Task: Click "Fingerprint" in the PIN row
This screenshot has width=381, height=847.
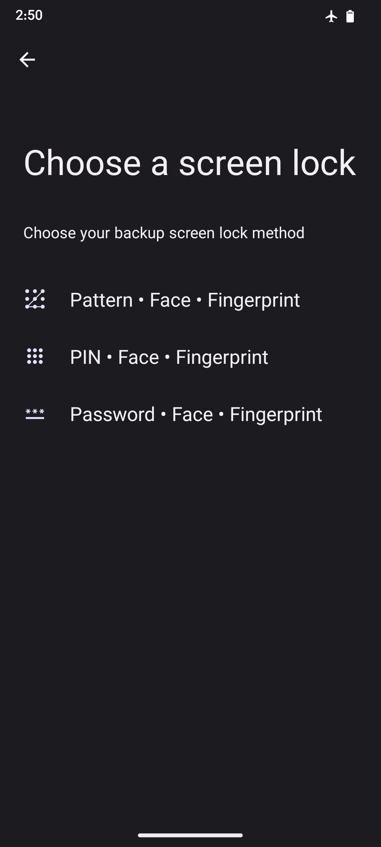Action: coord(222,357)
